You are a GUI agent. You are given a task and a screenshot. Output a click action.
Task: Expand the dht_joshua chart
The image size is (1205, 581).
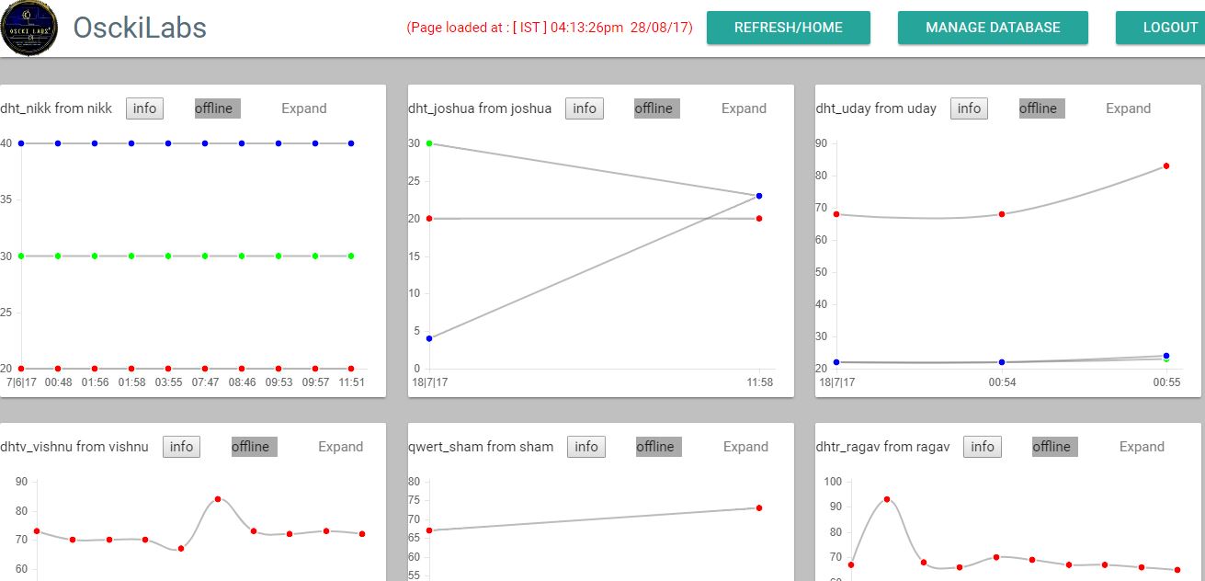point(744,108)
